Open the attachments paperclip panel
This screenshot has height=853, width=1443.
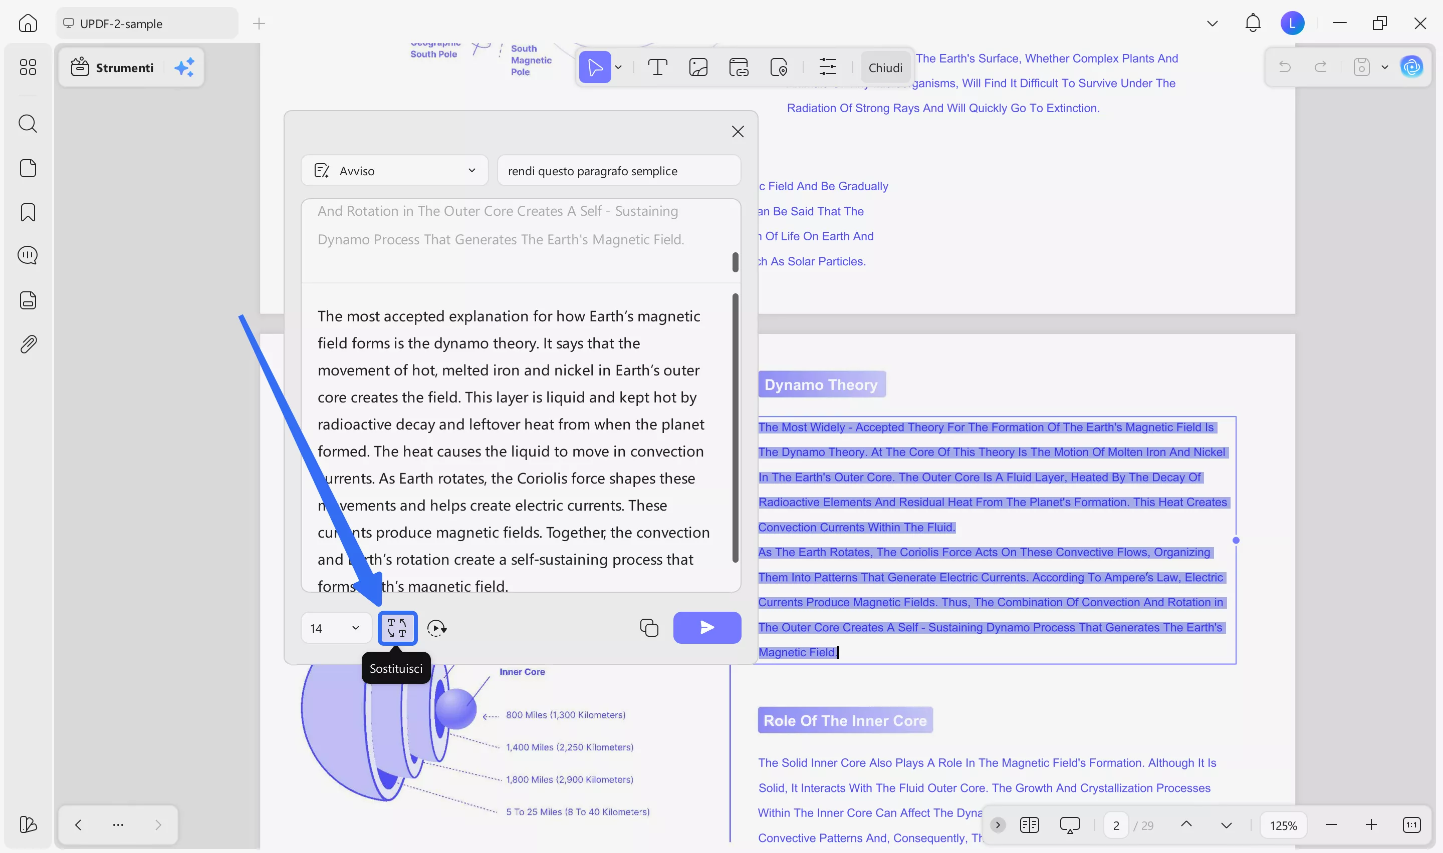pyautogui.click(x=28, y=344)
